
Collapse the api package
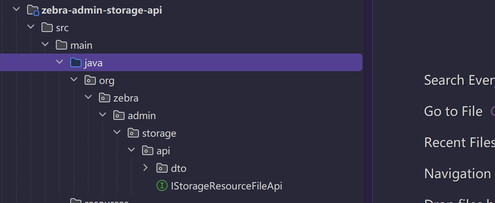[x=131, y=151]
